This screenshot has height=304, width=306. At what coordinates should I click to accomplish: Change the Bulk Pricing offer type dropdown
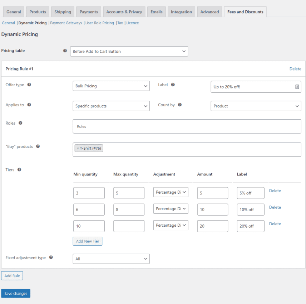coord(111,86)
